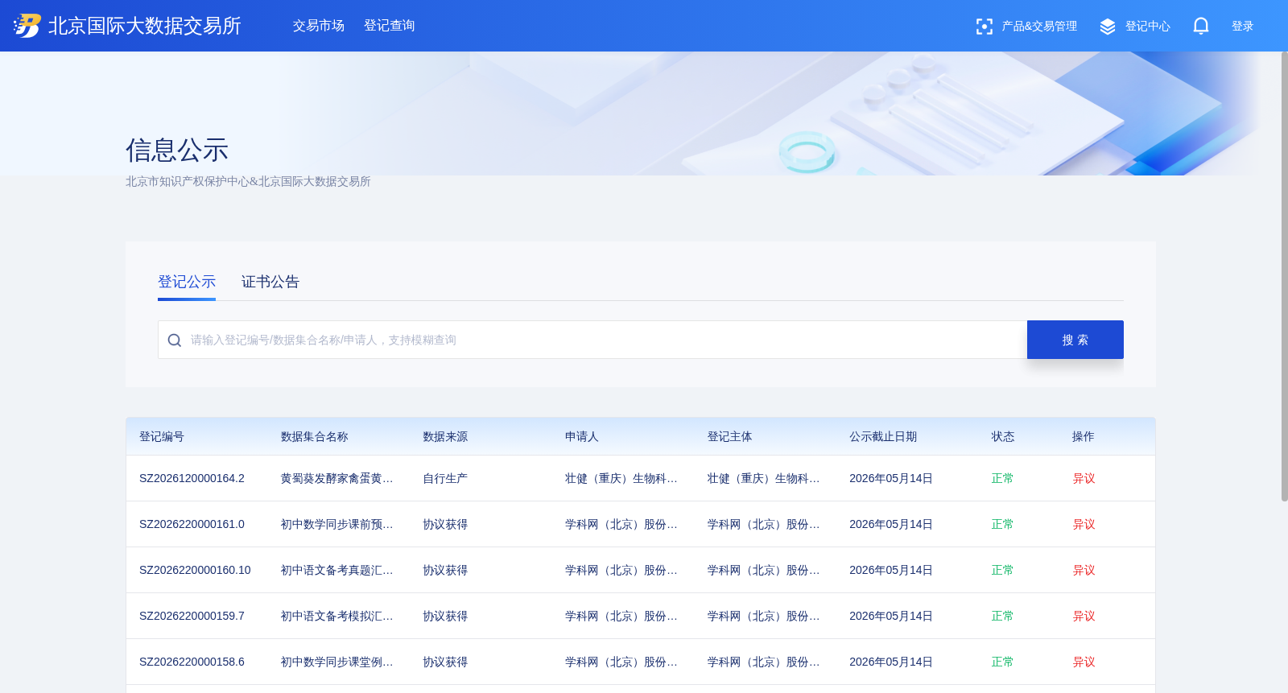Click dataset name 初中数学同步课前预…
This screenshot has width=1288, height=693.
pos(336,524)
